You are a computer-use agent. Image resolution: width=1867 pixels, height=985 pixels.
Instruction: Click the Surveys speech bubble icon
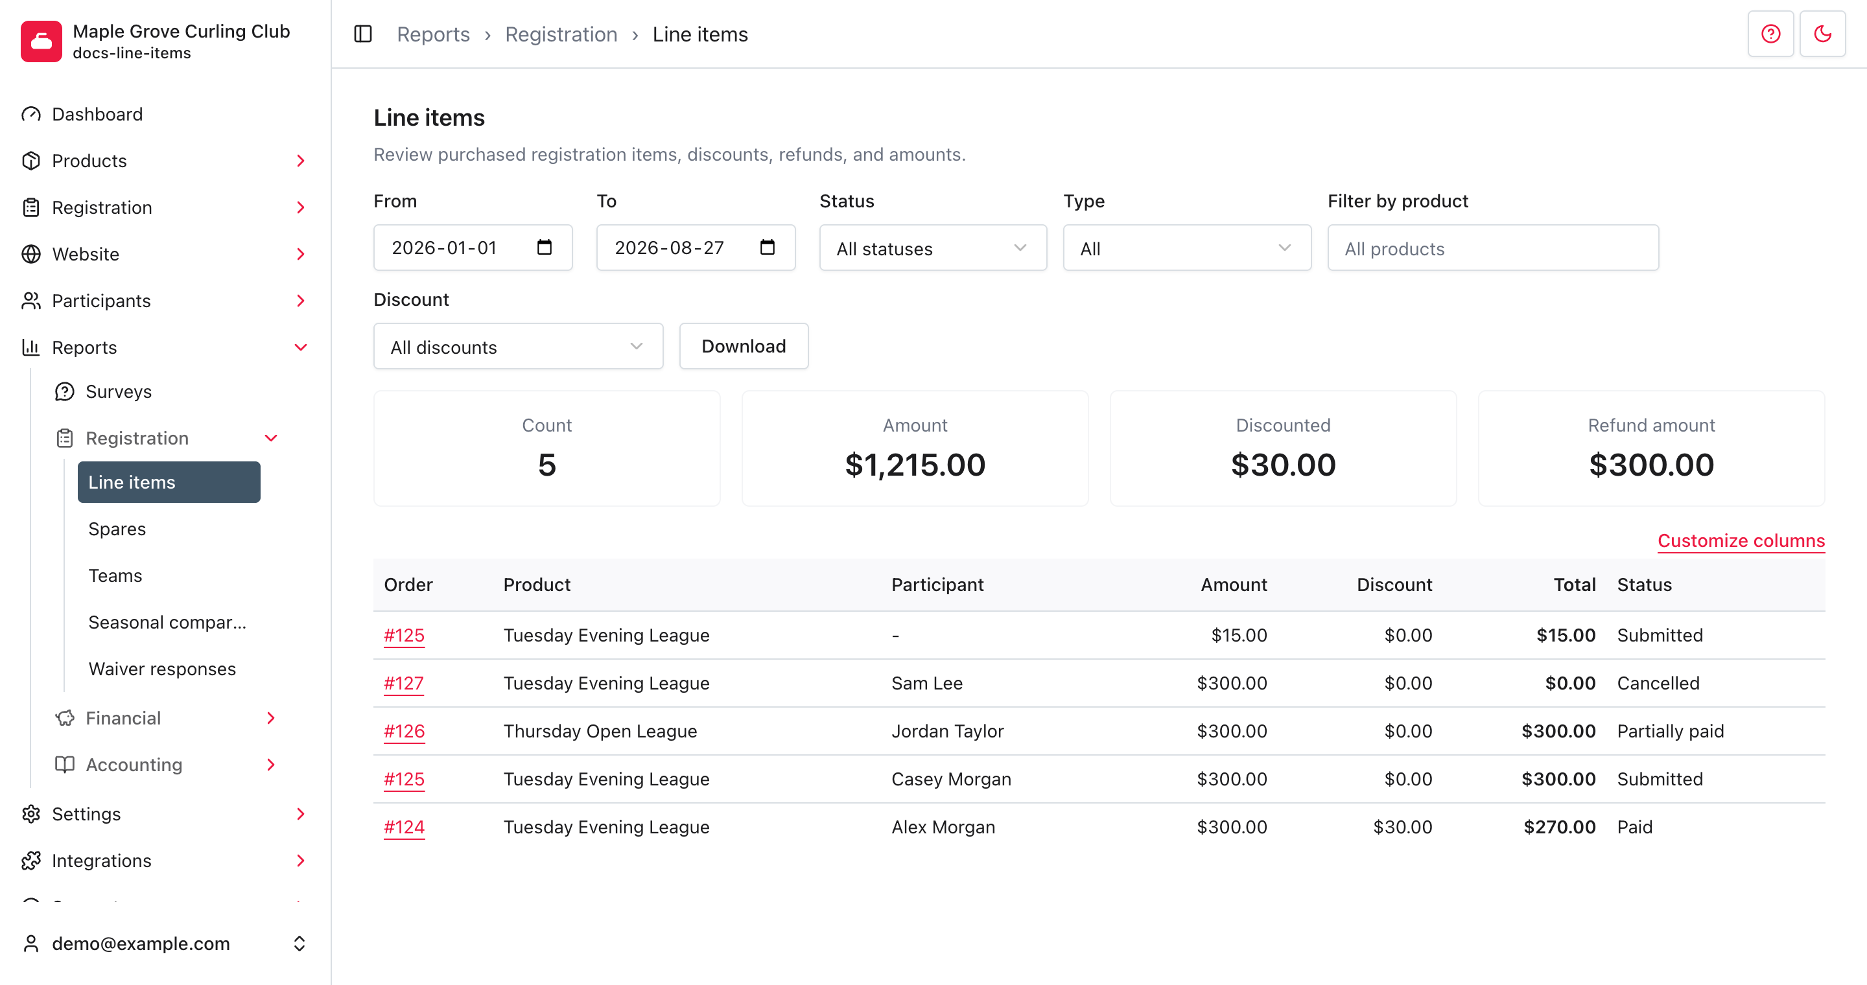click(65, 392)
